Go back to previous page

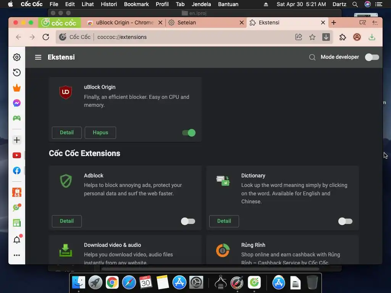tap(18, 37)
